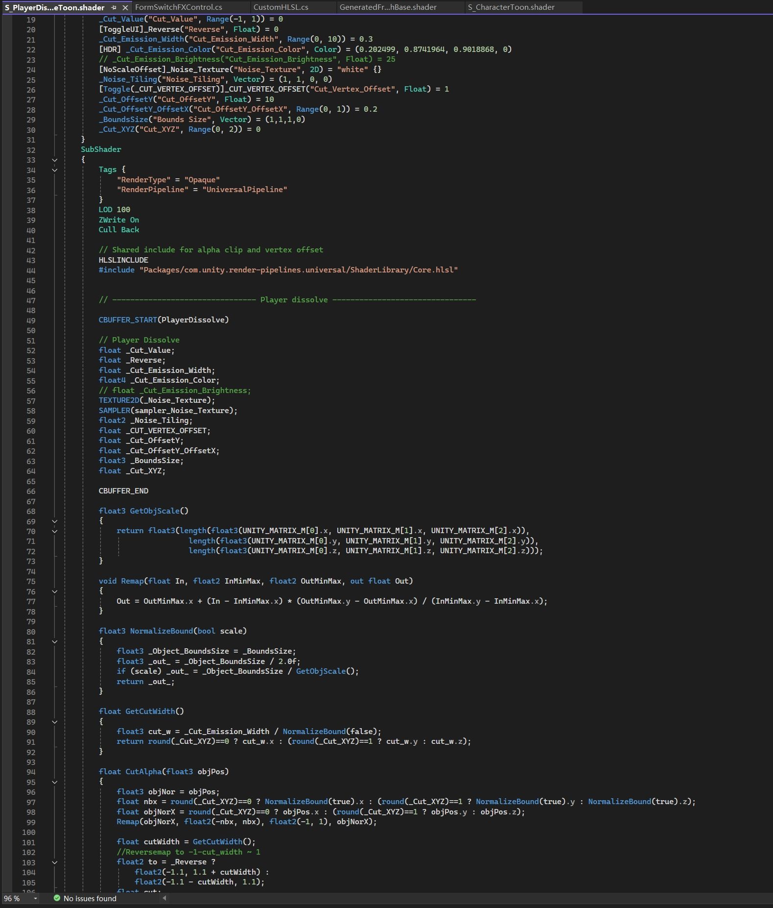Screen dimensions: 773x908
Task: Switch to the CustomHLSL.cs tab
Action: pos(281,7)
